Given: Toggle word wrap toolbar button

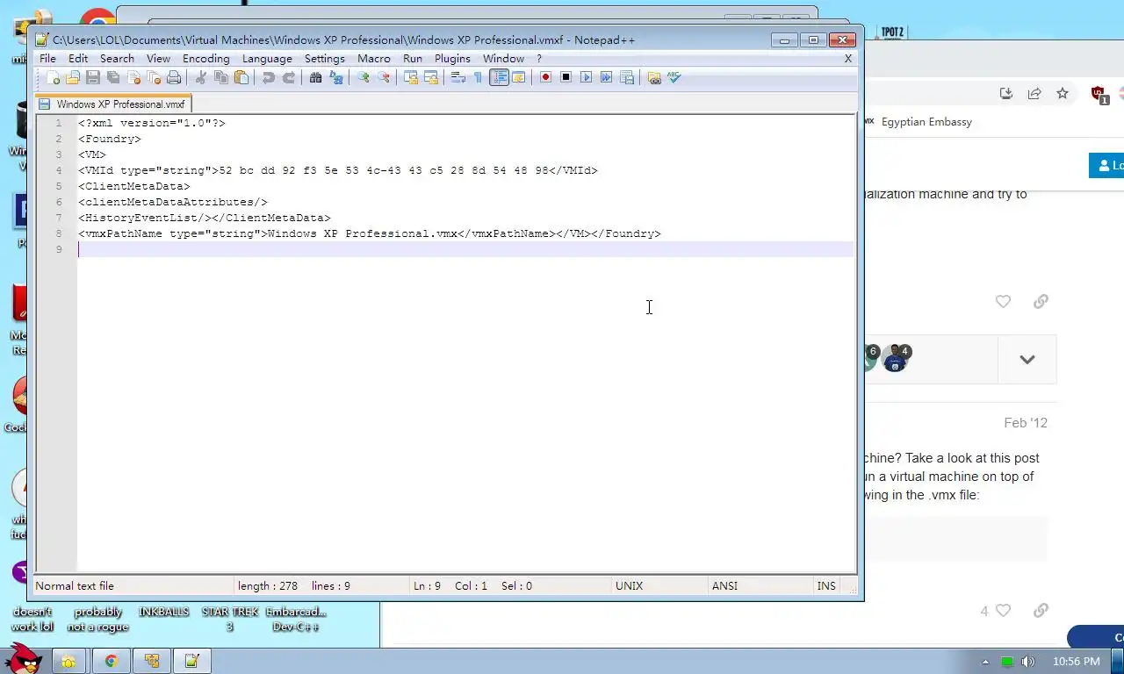Looking at the screenshot, I should pos(458,77).
